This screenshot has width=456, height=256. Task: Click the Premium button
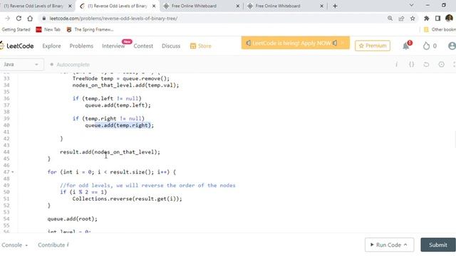(x=373, y=46)
